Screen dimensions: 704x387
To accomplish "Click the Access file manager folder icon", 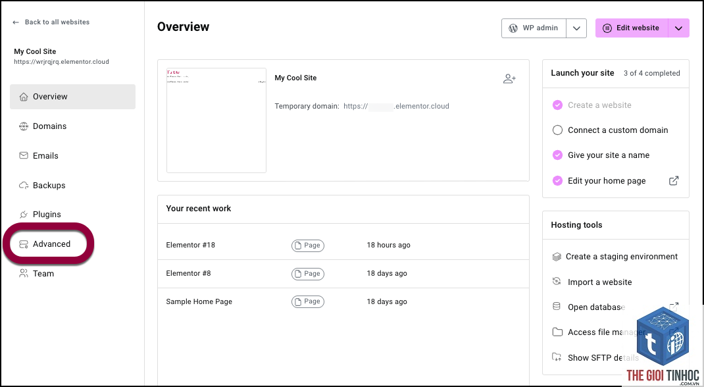I will click(557, 332).
